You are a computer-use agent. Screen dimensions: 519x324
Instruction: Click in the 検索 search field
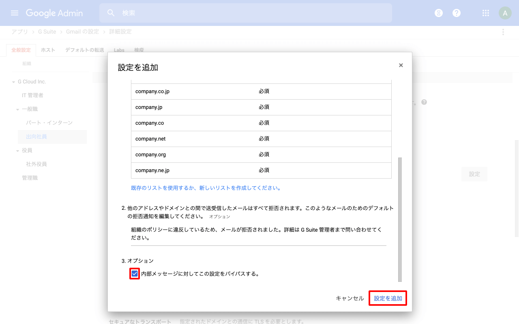[x=246, y=13]
